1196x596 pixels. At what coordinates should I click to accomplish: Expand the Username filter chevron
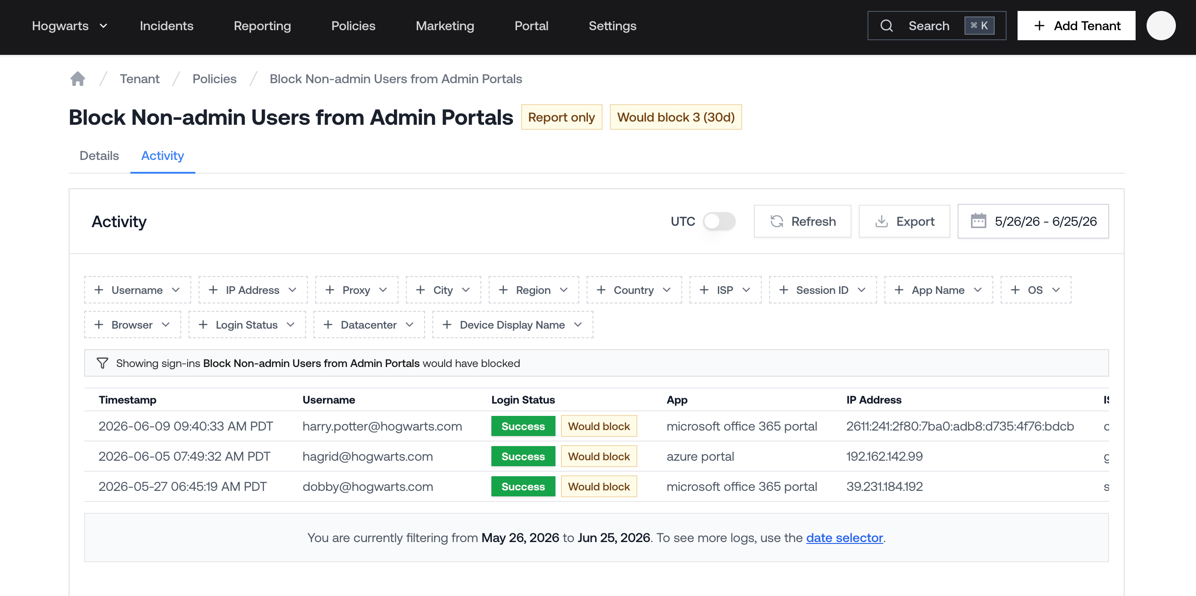(x=176, y=290)
